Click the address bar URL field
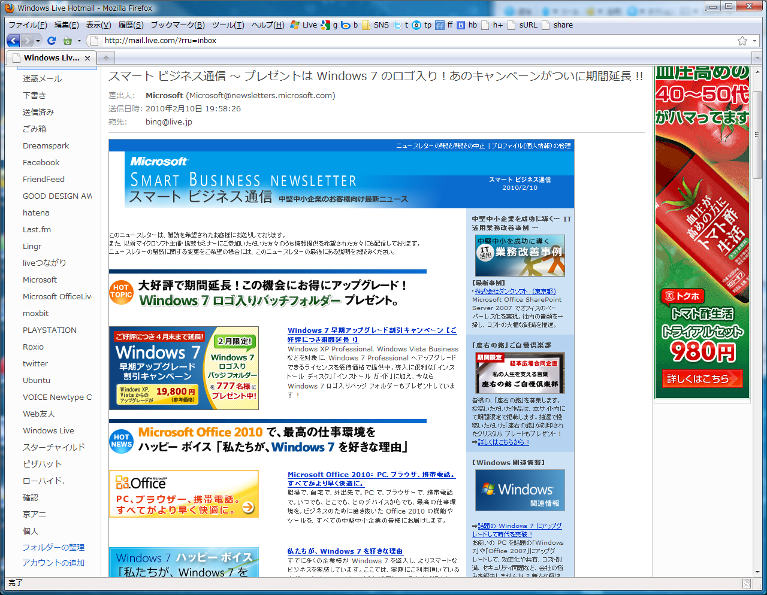Screen dimensions: 767x595 (x=419, y=41)
